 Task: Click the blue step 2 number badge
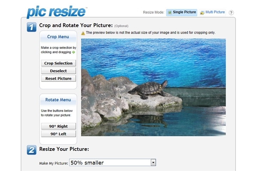(31, 150)
